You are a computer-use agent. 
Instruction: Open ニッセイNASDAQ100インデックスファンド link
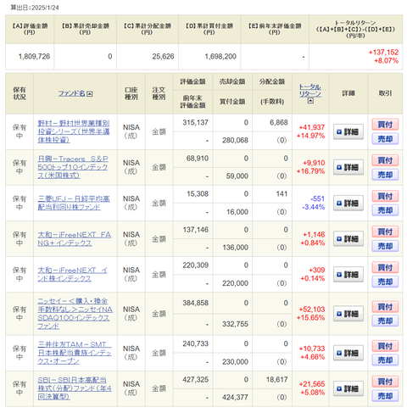(75, 314)
